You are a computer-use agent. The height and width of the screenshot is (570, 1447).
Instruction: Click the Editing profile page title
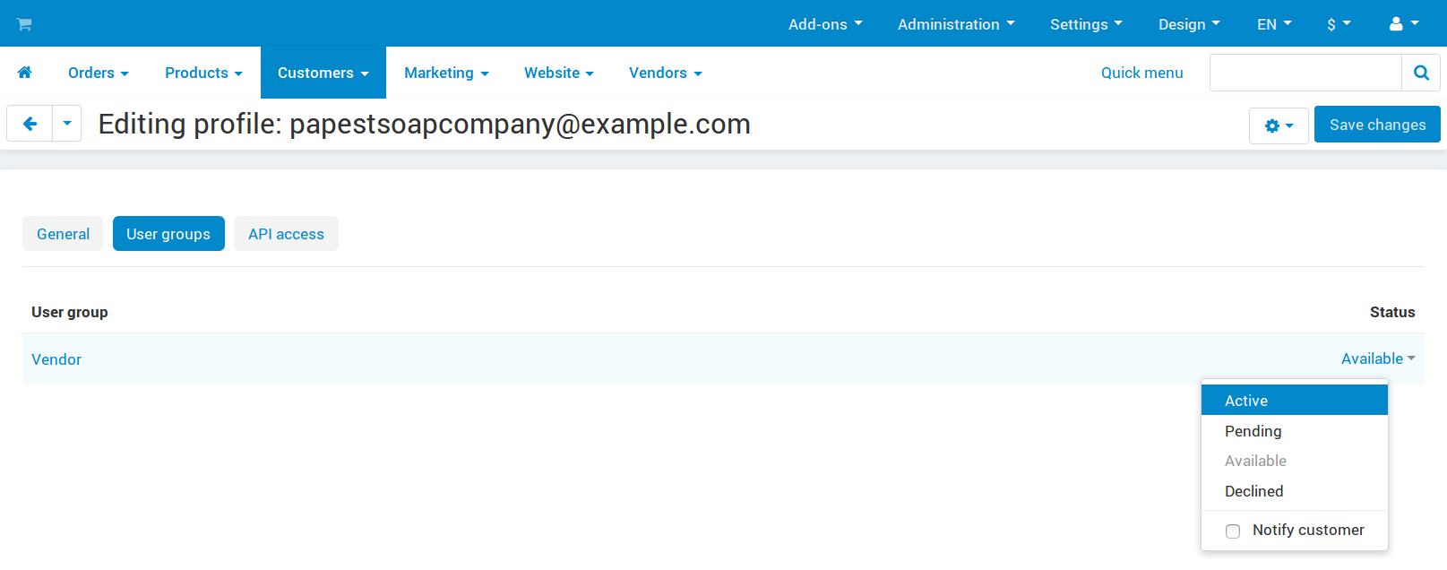[425, 124]
